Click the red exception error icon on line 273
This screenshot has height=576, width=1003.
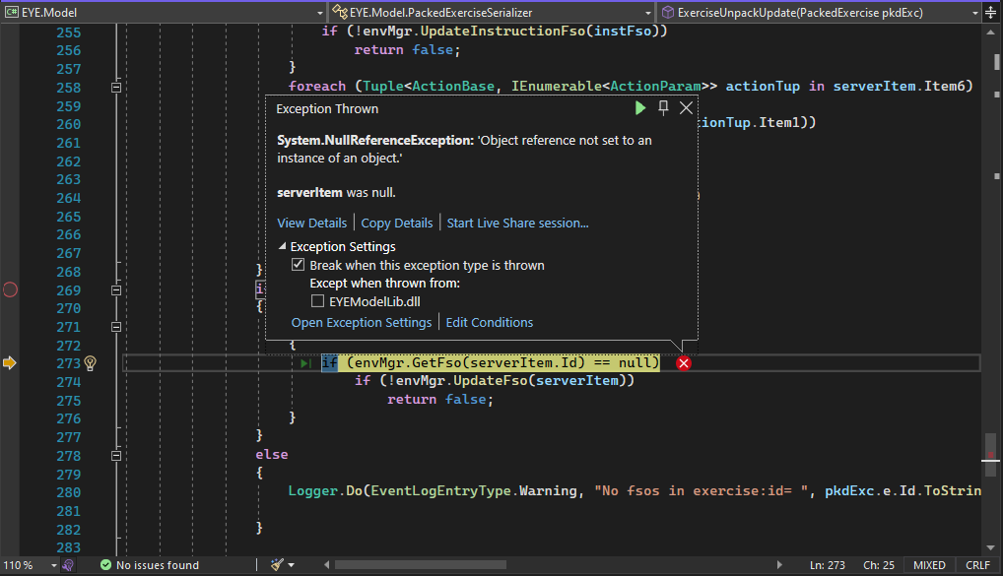click(684, 363)
